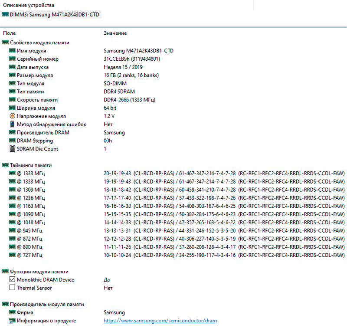The width and height of the screenshot is (347, 328).
Task: Click the icon beside Фирма
Action: coord(12,312)
